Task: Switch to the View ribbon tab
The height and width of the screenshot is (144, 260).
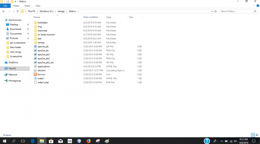Action: [38, 5]
